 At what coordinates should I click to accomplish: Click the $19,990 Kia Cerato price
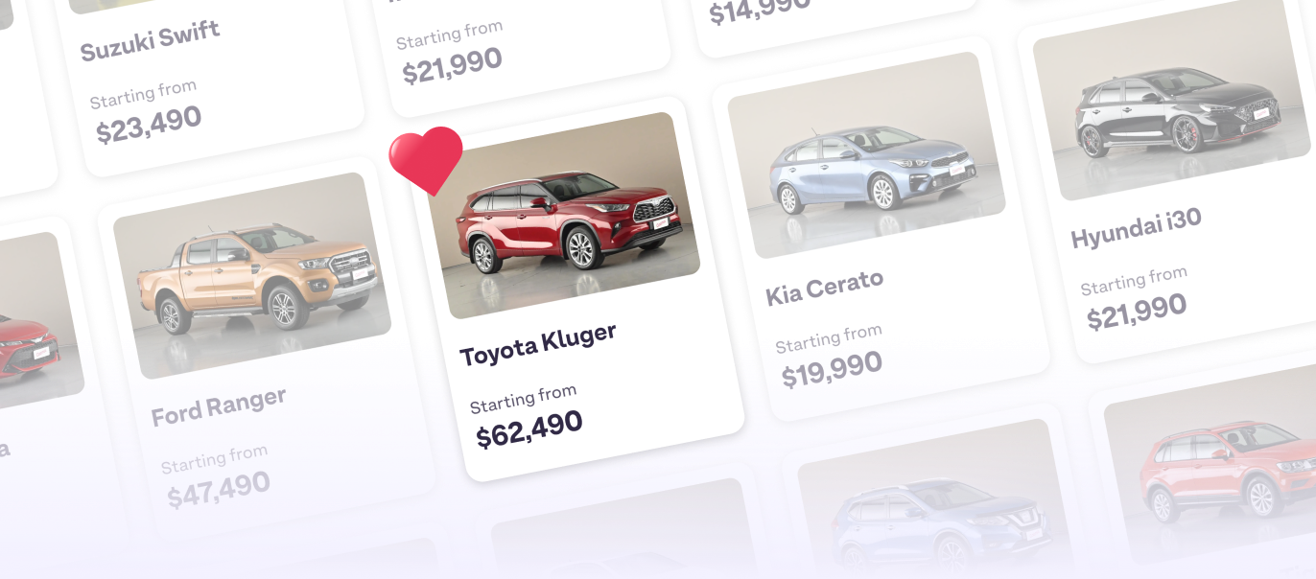click(832, 369)
